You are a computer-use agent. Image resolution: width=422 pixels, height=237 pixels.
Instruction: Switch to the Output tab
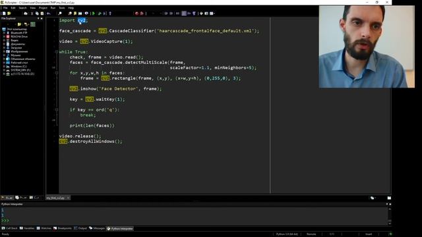[80, 228]
